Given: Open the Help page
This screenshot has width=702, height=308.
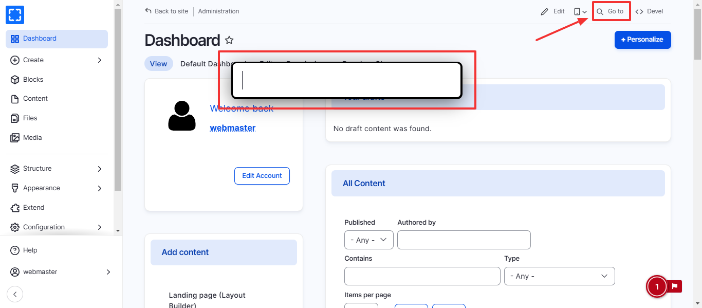Looking at the screenshot, I should 30,250.
